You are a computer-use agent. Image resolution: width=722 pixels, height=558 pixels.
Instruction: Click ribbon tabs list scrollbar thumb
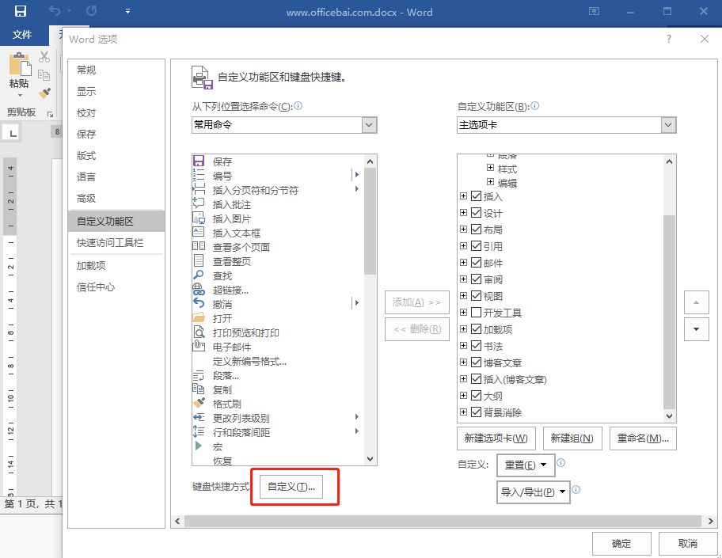pyautogui.click(x=669, y=312)
